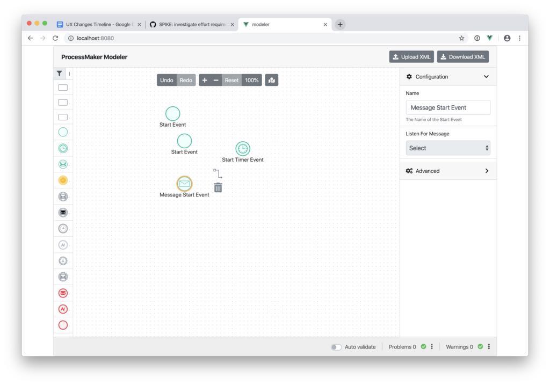
Task: Click the mini-map icon in zoom toolbar
Action: click(x=271, y=79)
